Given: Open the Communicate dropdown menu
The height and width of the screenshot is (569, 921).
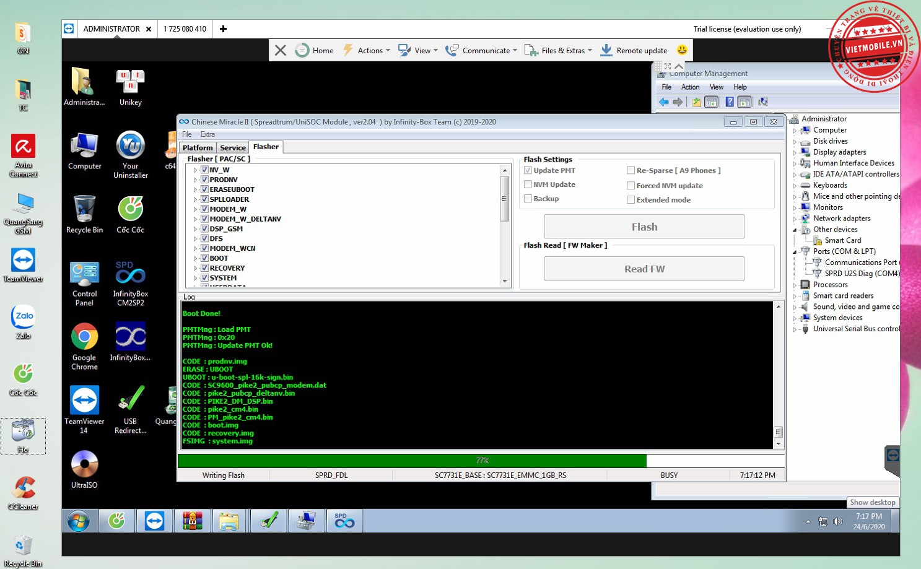Looking at the screenshot, I should click(481, 50).
